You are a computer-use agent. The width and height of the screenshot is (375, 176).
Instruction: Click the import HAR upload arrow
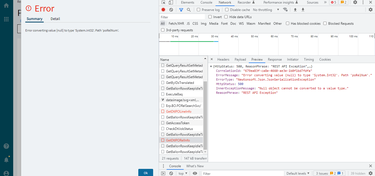point(295,10)
